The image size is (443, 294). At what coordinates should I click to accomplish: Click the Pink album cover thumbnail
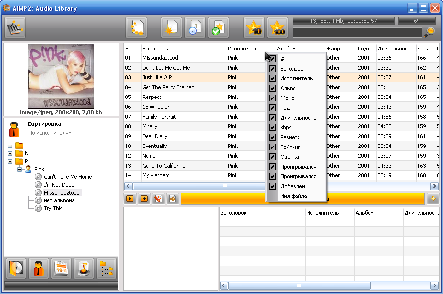point(61,76)
